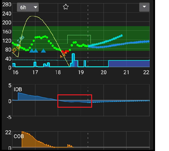Viewport: 169px width, 151px height.
Task: Open the 6h time range dropdown
Action: coord(28,7)
